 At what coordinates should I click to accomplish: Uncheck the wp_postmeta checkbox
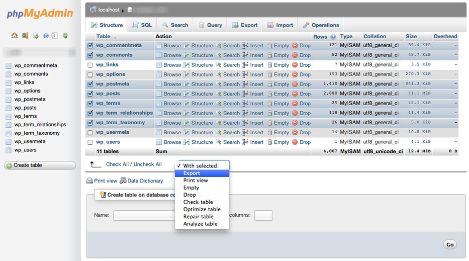[x=90, y=84]
